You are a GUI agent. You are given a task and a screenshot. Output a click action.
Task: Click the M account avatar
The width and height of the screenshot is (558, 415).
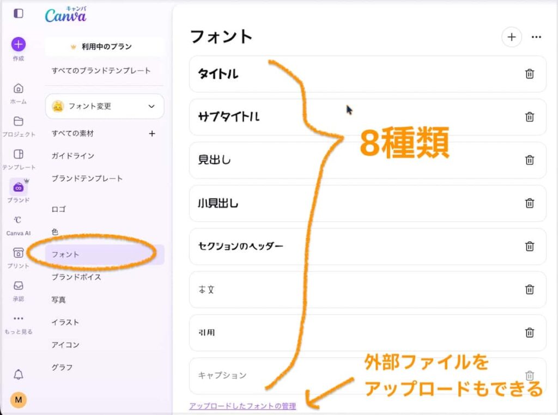pos(19,399)
